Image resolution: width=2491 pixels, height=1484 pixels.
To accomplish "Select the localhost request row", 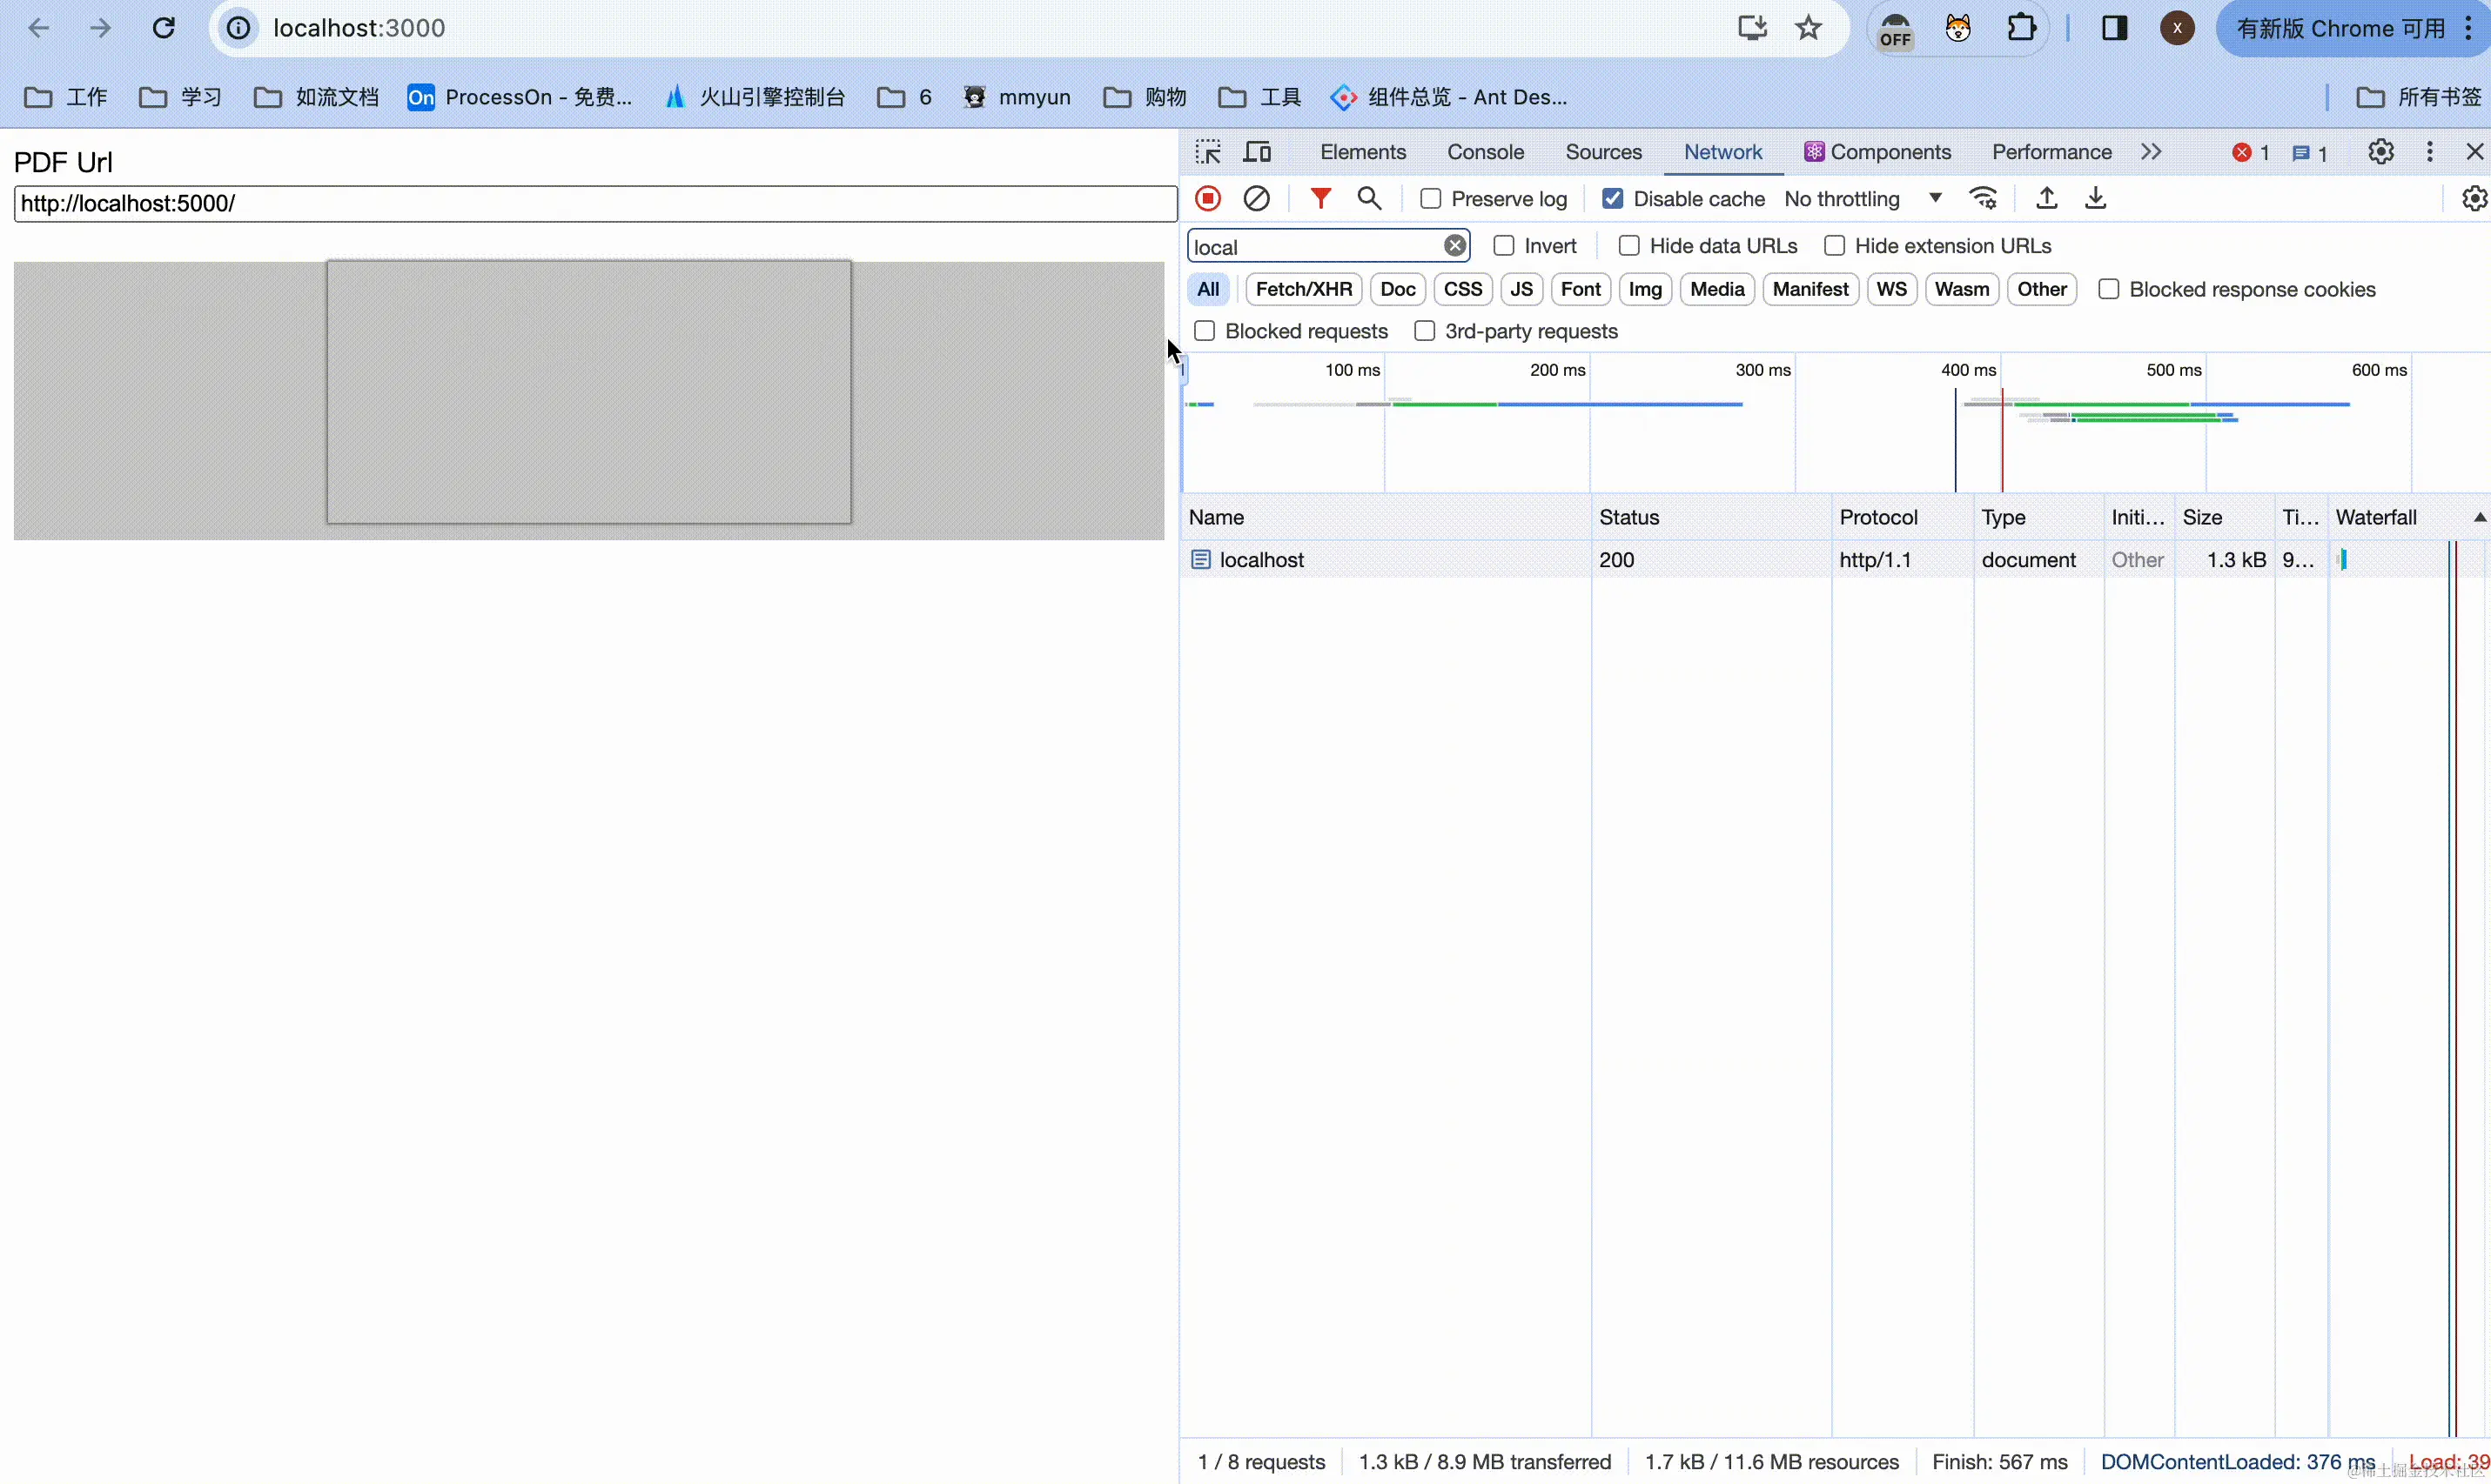I will pos(1261,560).
